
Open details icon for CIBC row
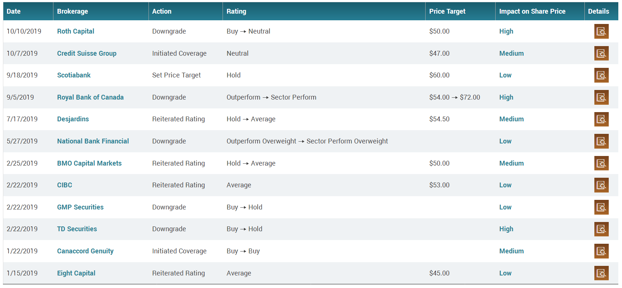click(601, 185)
